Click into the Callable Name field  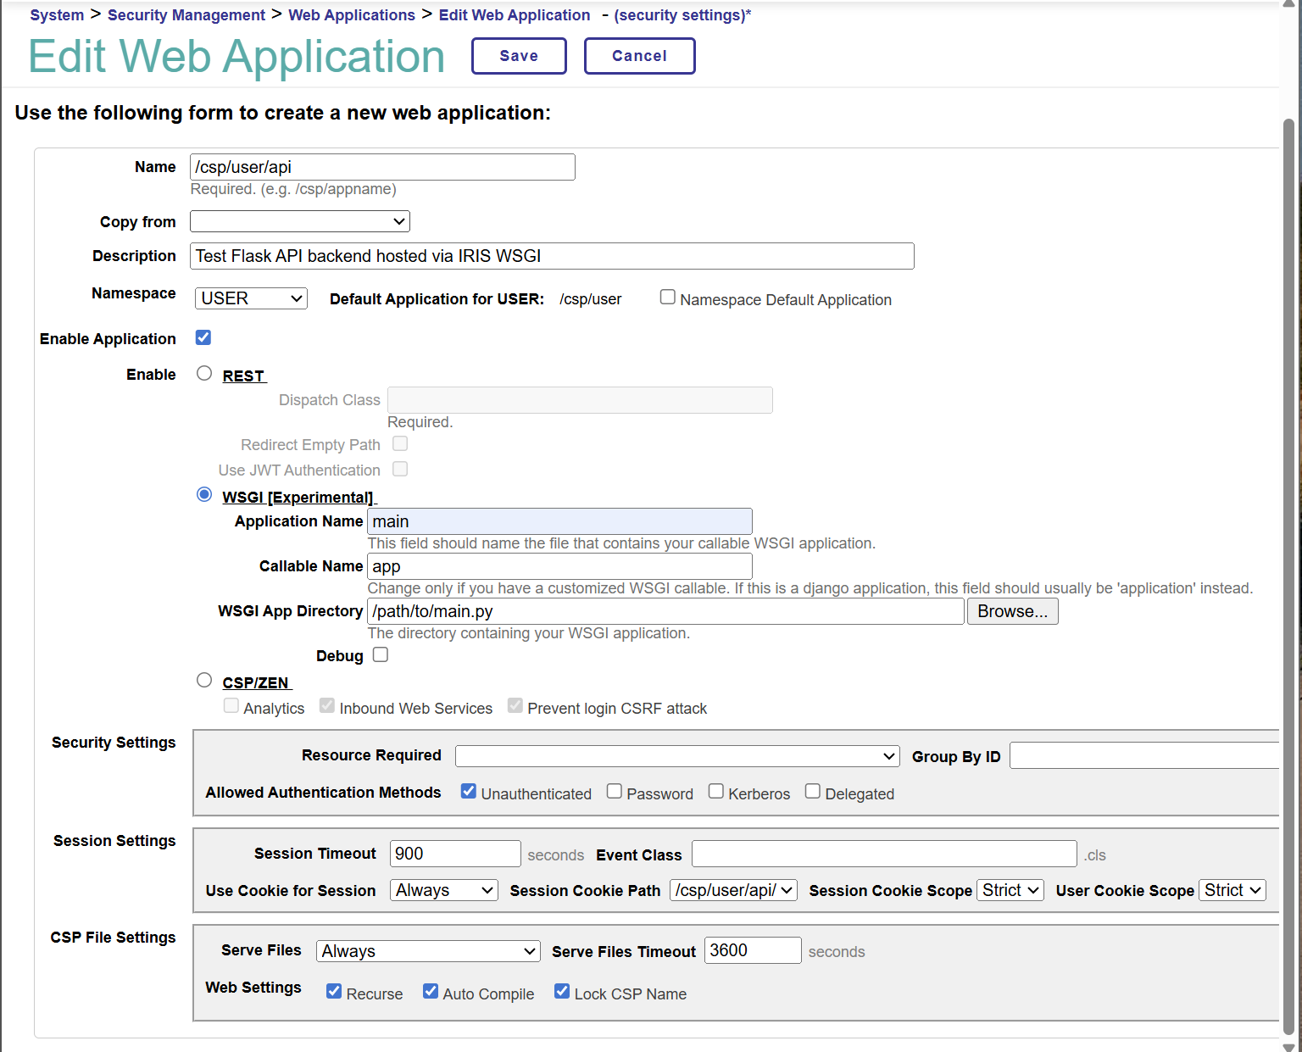(x=559, y=567)
